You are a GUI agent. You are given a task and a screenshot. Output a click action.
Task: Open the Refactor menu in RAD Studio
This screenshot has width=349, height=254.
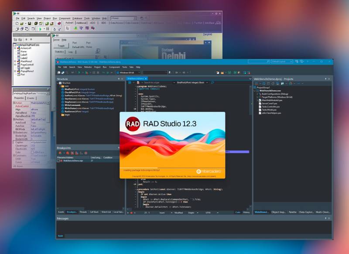(88, 67)
